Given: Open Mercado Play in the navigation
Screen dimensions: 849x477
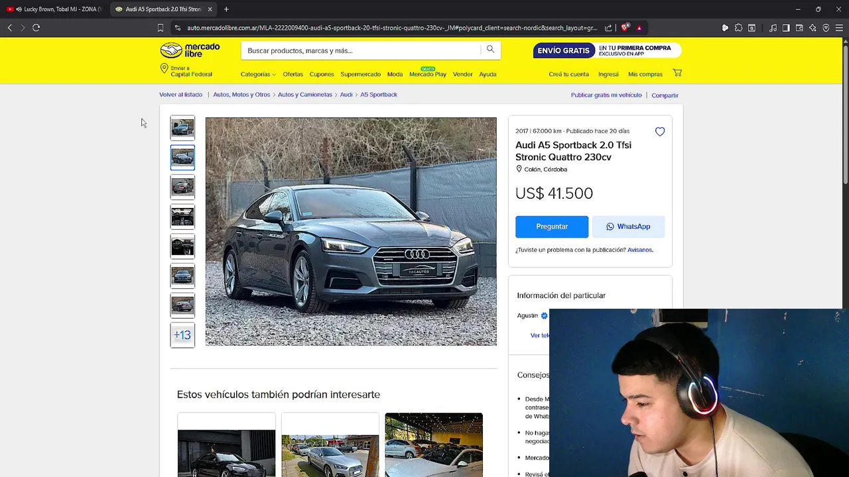Looking at the screenshot, I should [x=428, y=74].
